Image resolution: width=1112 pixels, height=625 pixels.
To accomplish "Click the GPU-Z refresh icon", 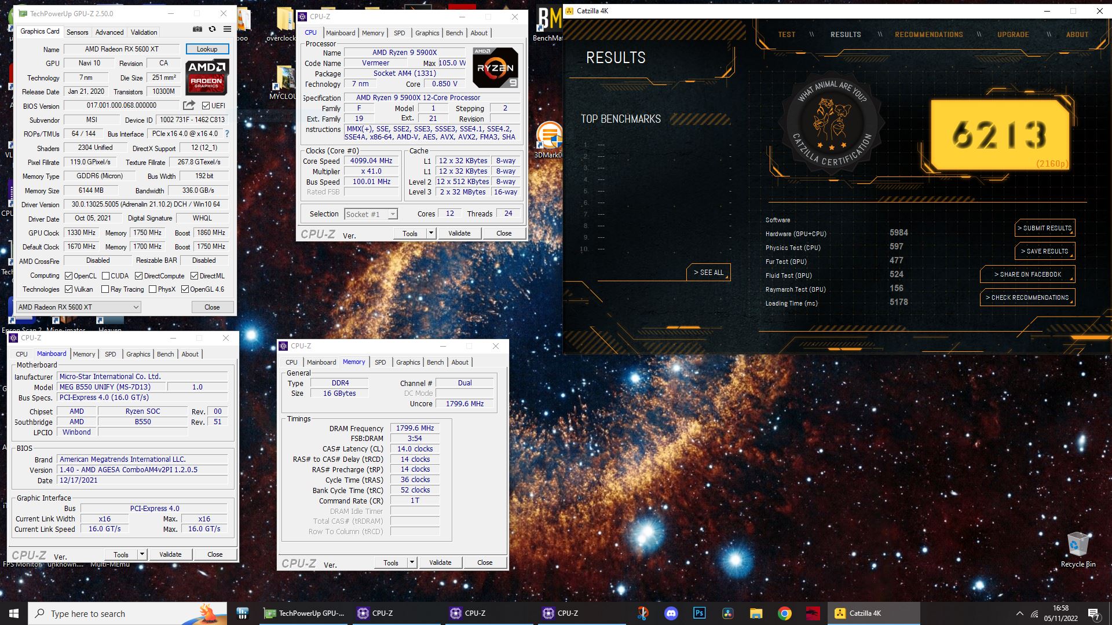I will click(x=212, y=29).
